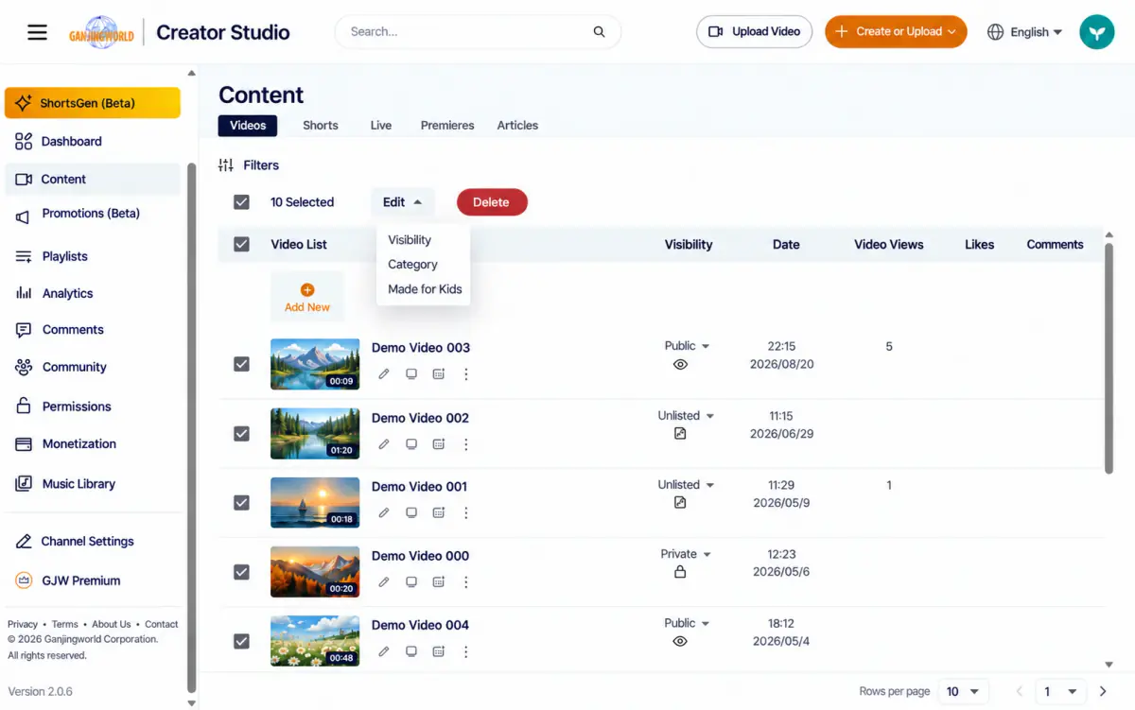
Task: Choose Visibility from the Edit menu
Action: pos(410,240)
